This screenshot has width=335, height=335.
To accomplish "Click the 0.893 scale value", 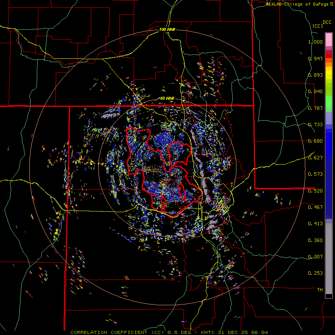I will (x=315, y=75).
